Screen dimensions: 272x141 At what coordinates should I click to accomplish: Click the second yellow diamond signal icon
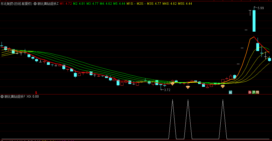(188, 87)
